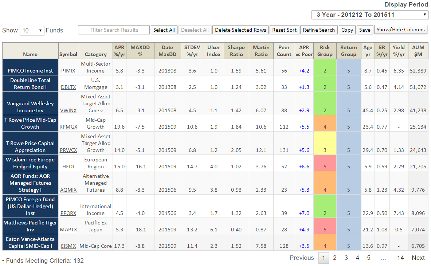Open Refine Search
The image size is (431, 266).
[x=319, y=30]
